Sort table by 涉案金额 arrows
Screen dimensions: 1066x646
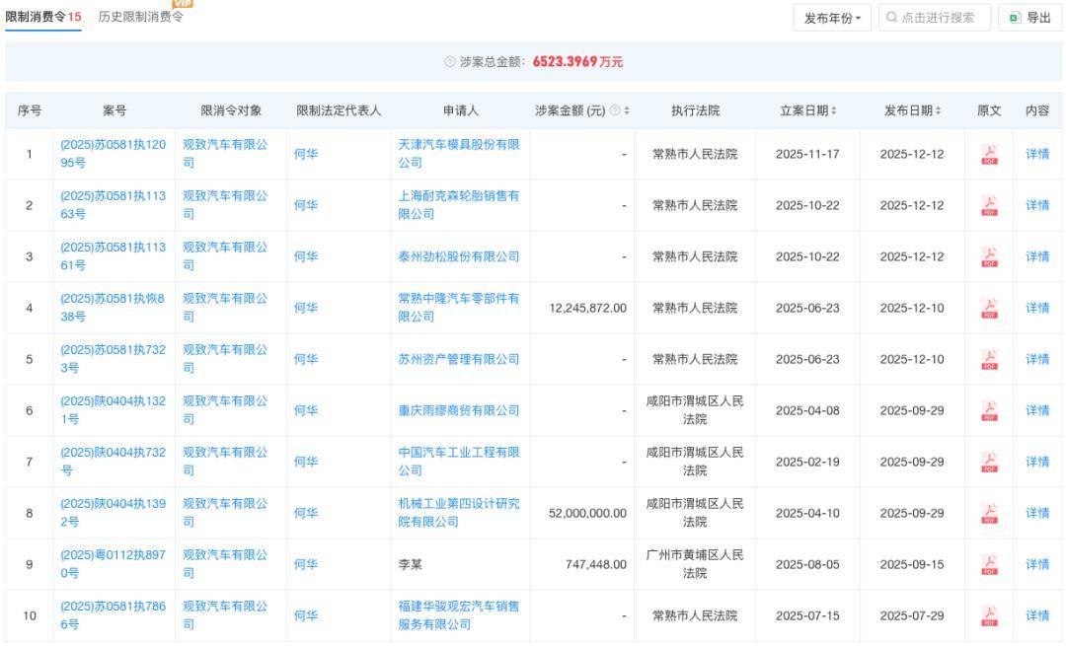[x=626, y=111]
